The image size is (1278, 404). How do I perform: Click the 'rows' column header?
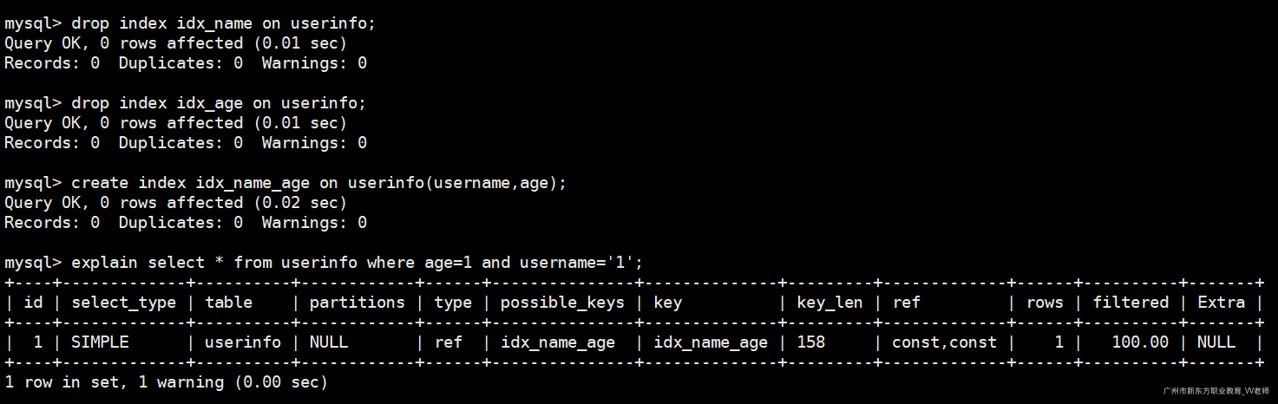(1045, 303)
